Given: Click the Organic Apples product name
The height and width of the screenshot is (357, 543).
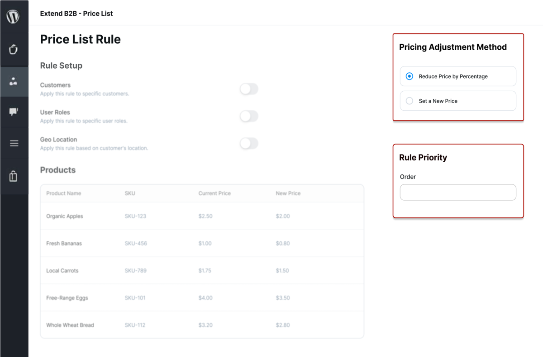Looking at the screenshot, I should (x=63, y=216).
